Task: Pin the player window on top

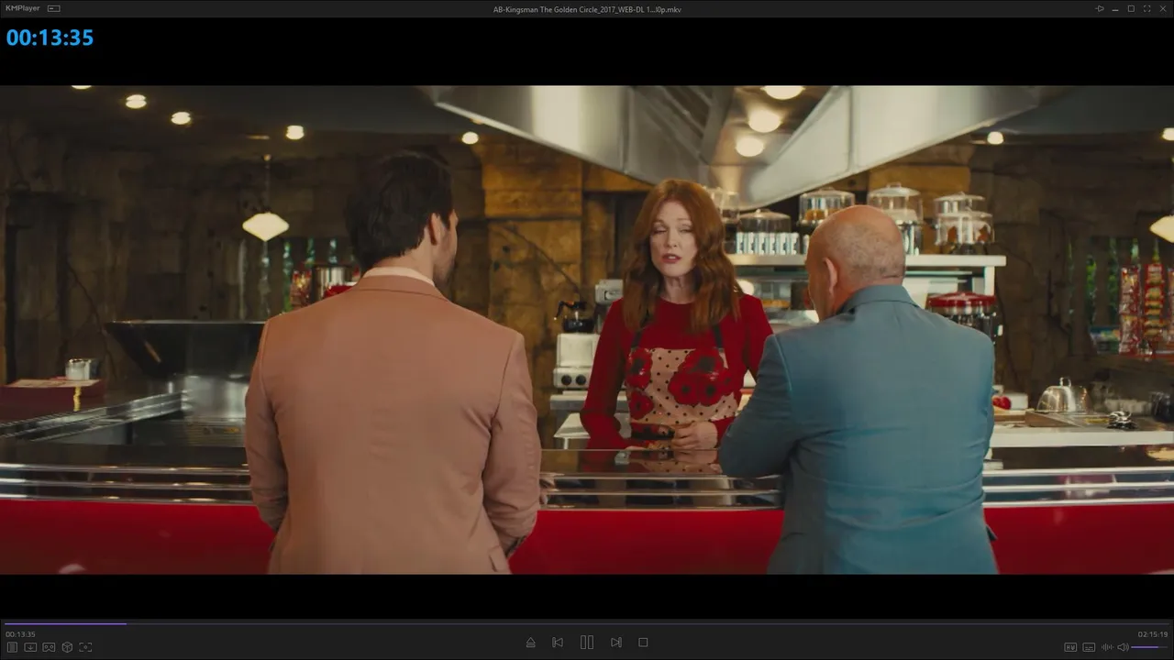Action: pos(1100,9)
